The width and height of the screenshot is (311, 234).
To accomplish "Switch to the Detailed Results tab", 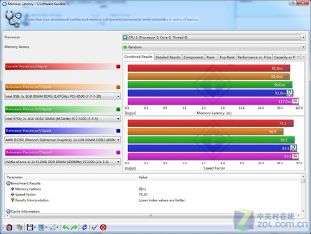I will coord(168,57).
